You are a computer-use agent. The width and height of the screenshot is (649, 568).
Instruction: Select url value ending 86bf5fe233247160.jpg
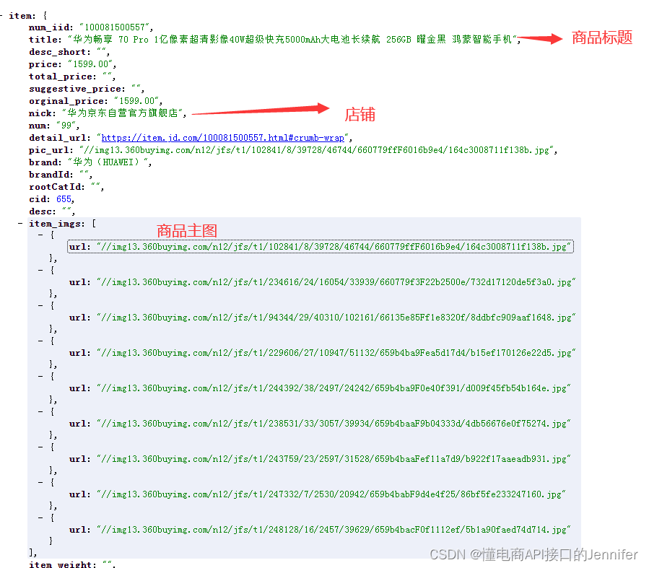point(331,494)
